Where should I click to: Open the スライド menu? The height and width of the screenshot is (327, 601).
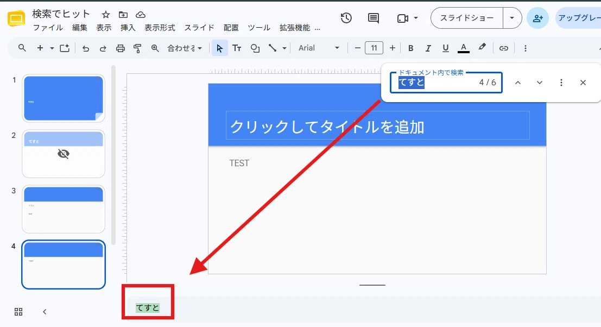(x=199, y=28)
